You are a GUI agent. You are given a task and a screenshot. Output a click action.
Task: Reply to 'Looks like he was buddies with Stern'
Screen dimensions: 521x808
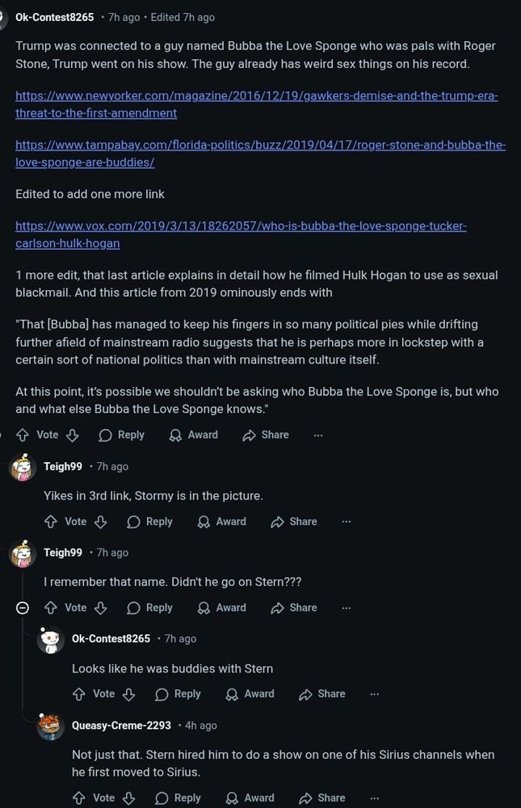coord(178,693)
